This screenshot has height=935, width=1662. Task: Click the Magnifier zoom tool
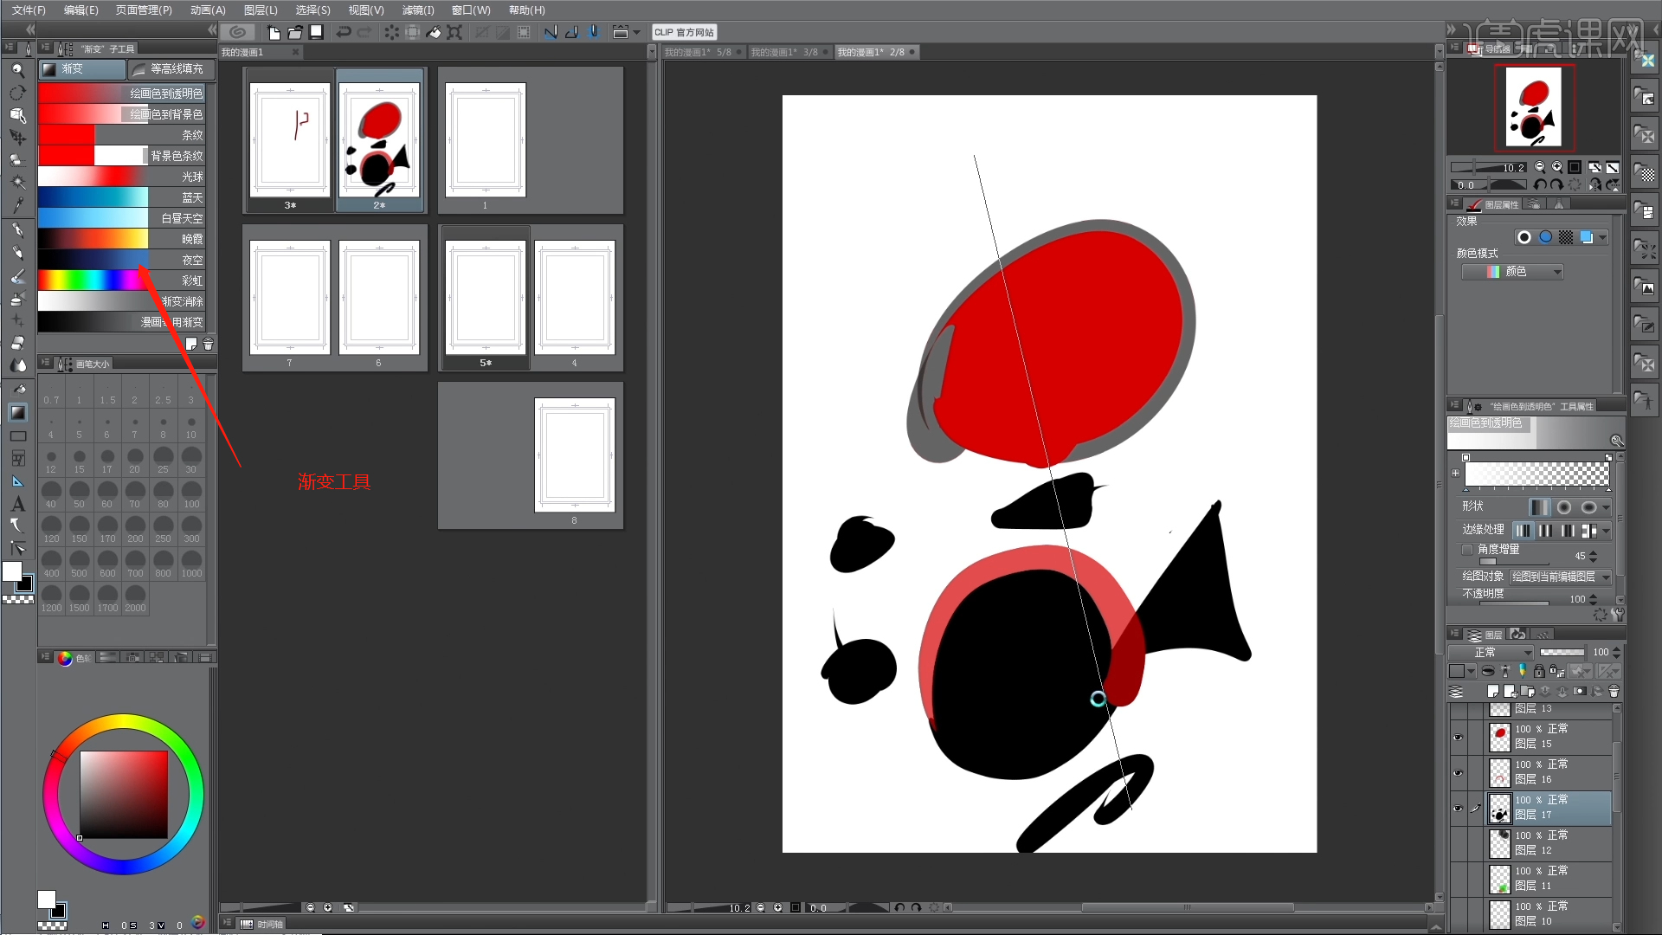point(17,69)
